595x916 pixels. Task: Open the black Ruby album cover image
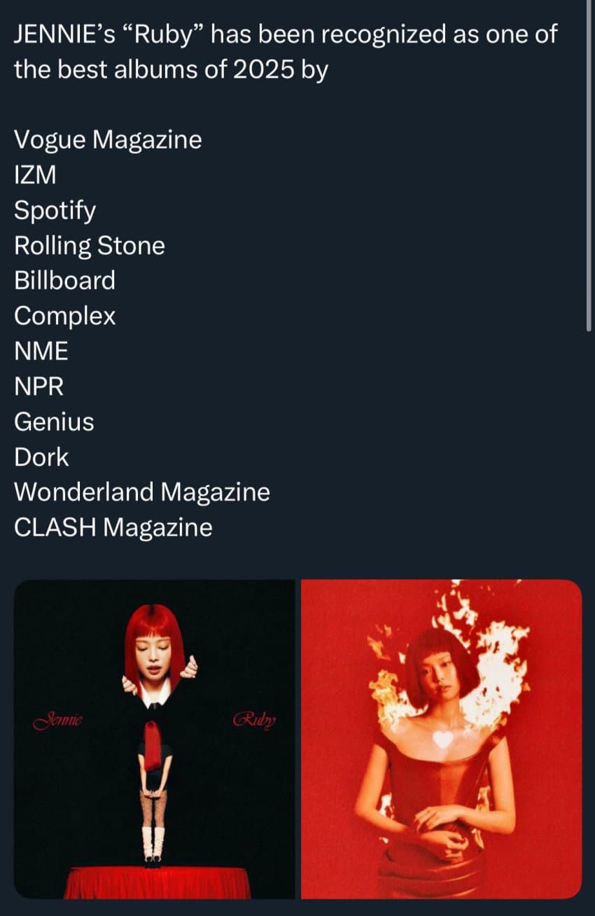coord(154,739)
